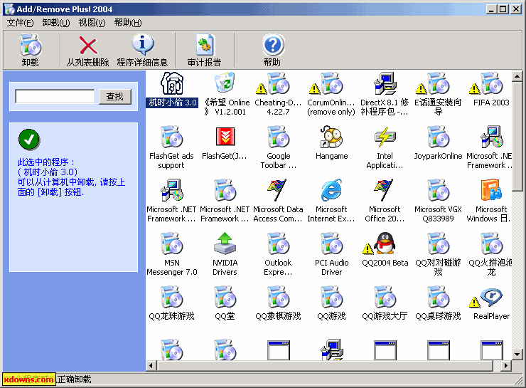Viewport: 526px width, 388px height.
Task: Select Hangame program icon
Action: pyautogui.click(x=331, y=137)
